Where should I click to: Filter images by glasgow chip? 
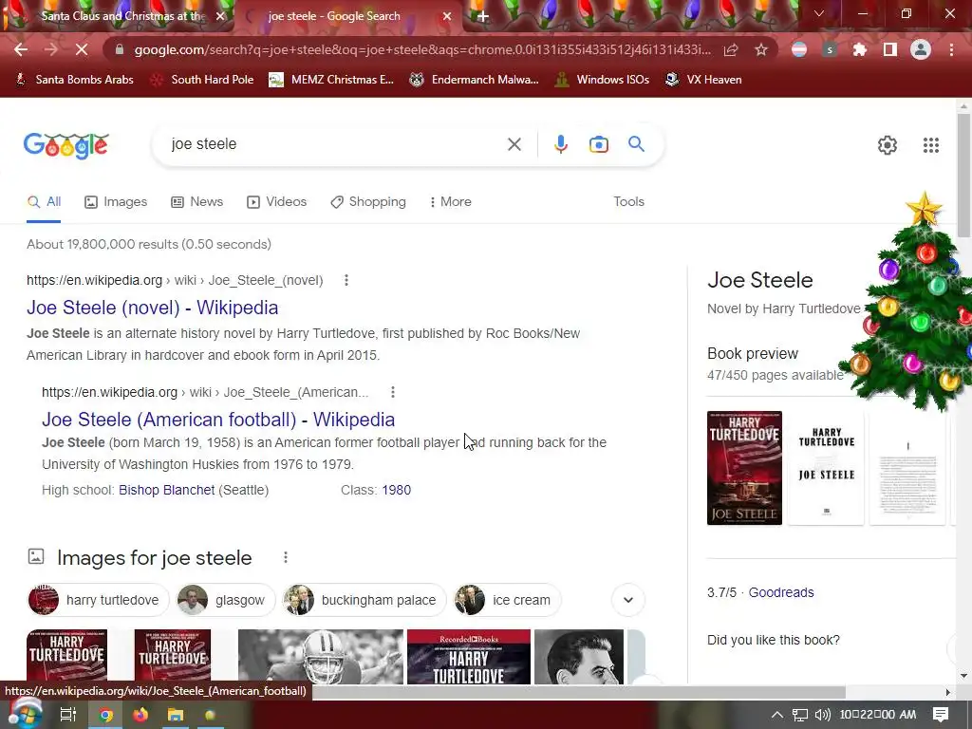click(226, 600)
